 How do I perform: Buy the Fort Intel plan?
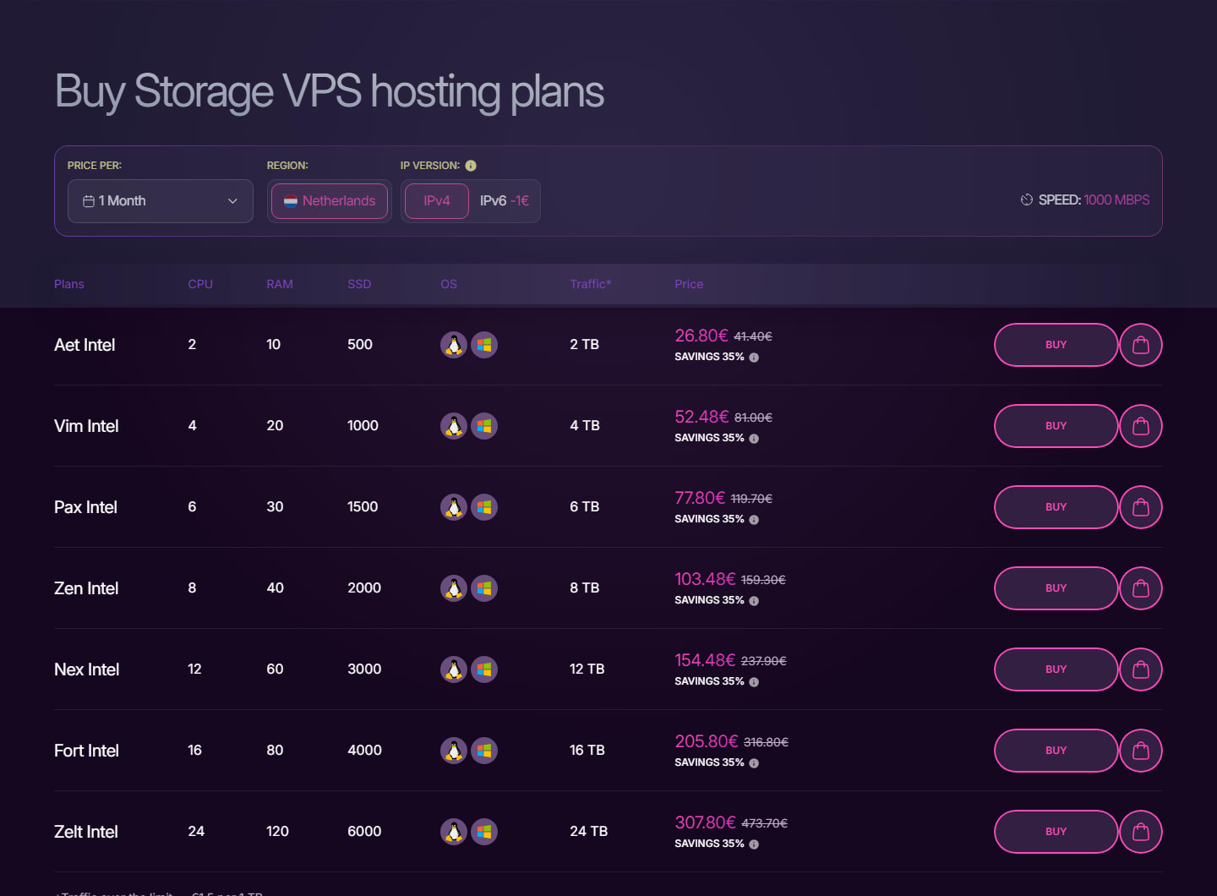(x=1056, y=751)
